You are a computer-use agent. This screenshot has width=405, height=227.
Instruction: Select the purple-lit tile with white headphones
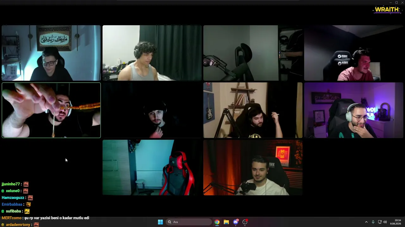354,110
